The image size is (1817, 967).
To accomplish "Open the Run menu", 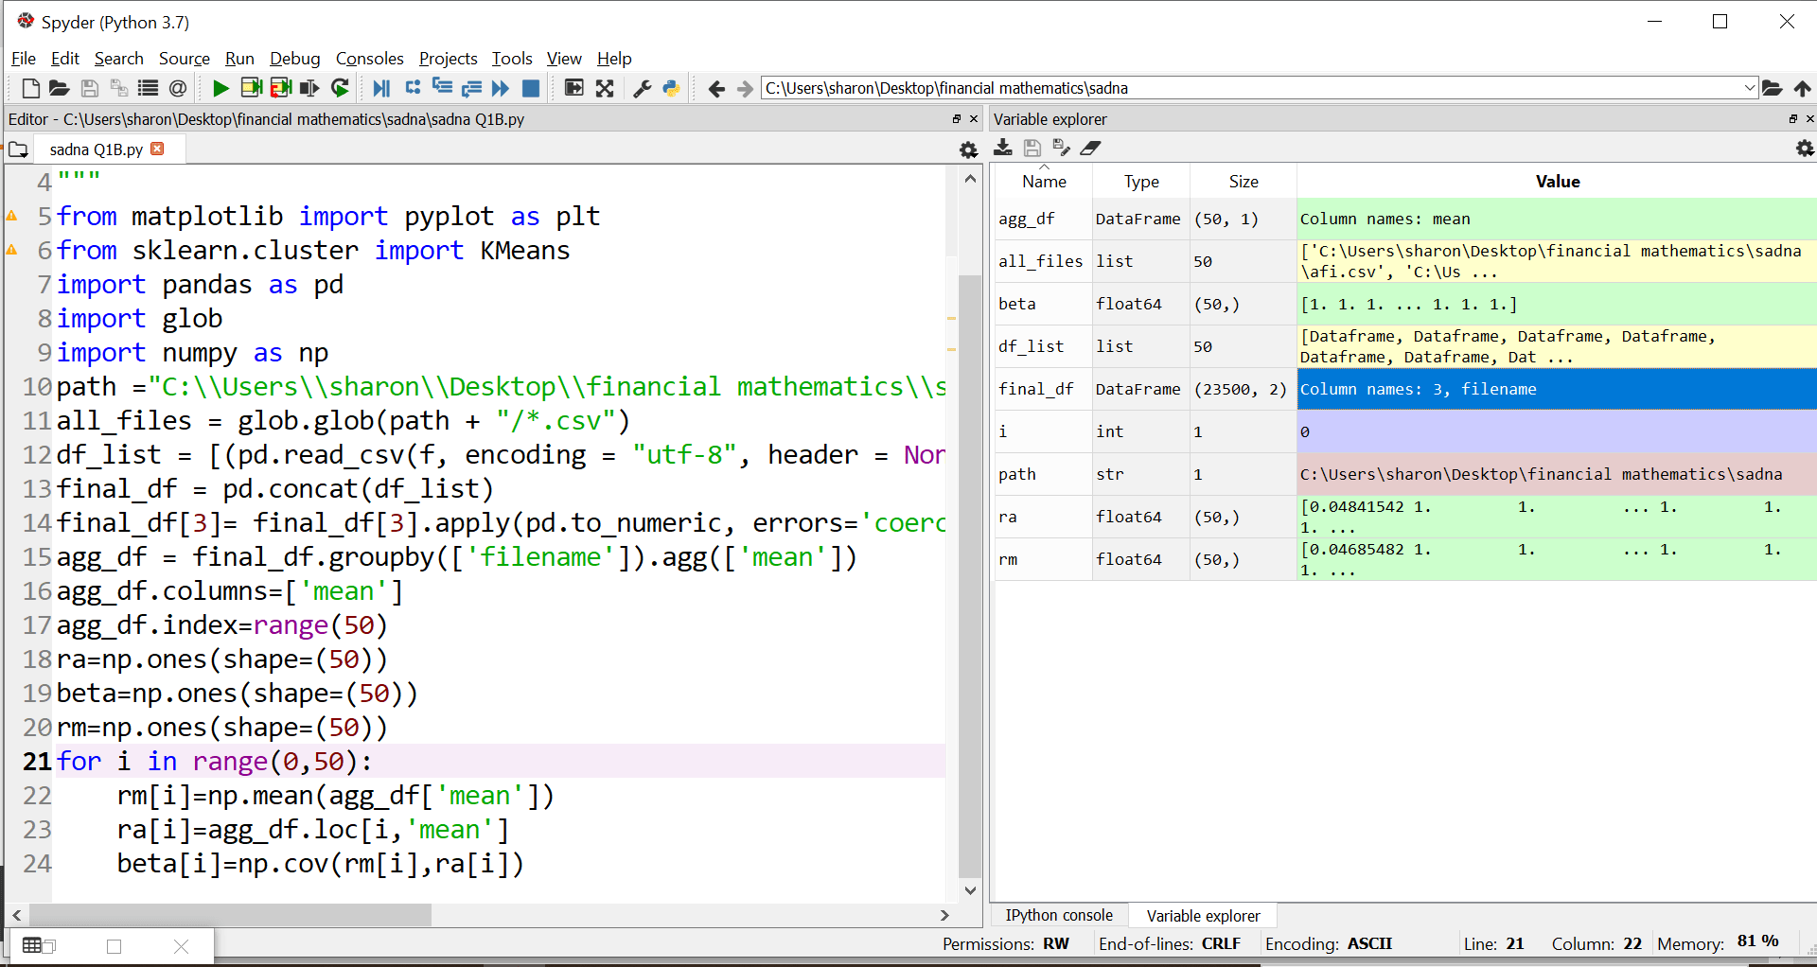I will pyautogui.click(x=239, y=59).
